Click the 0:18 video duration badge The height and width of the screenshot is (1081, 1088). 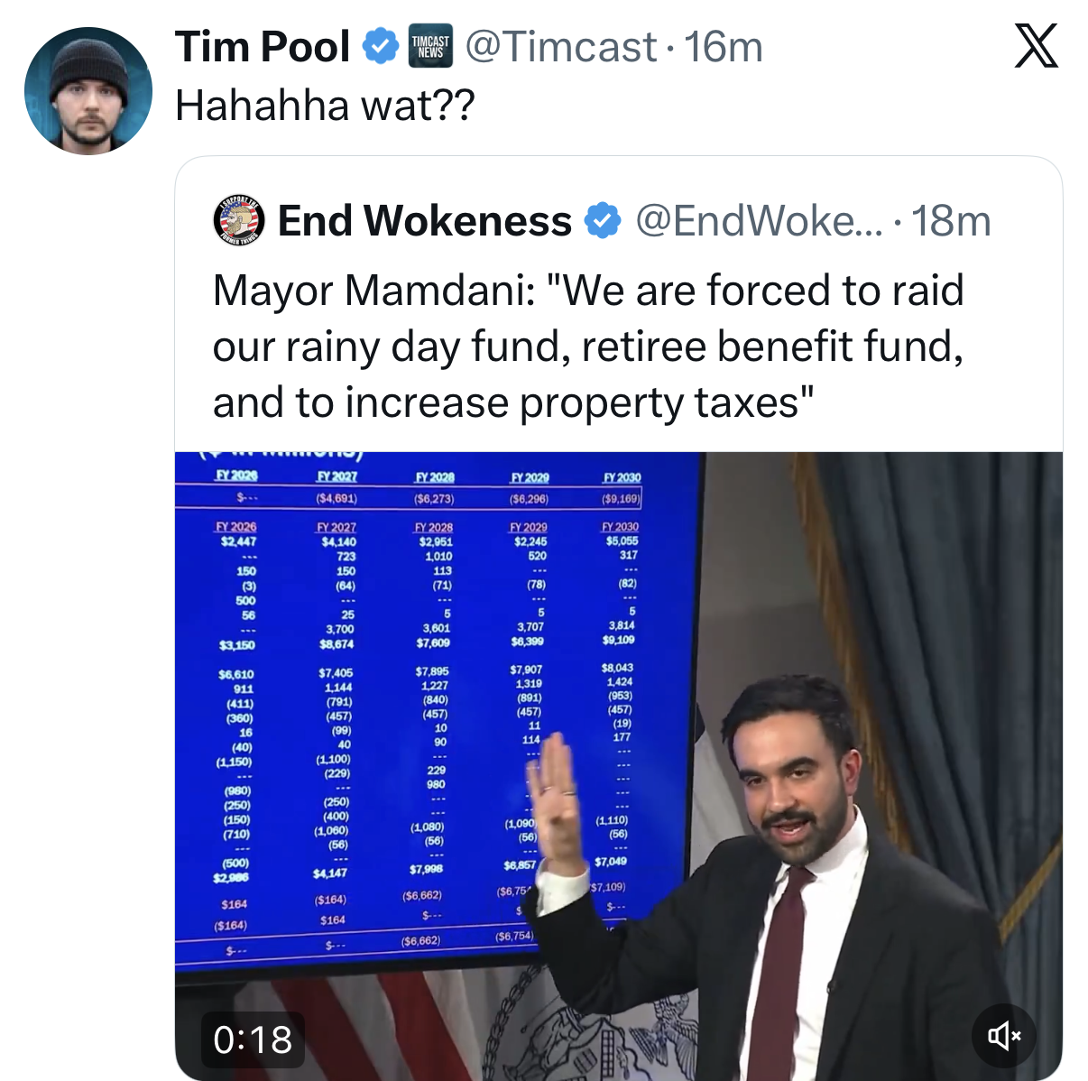(x=253, y=1039)
